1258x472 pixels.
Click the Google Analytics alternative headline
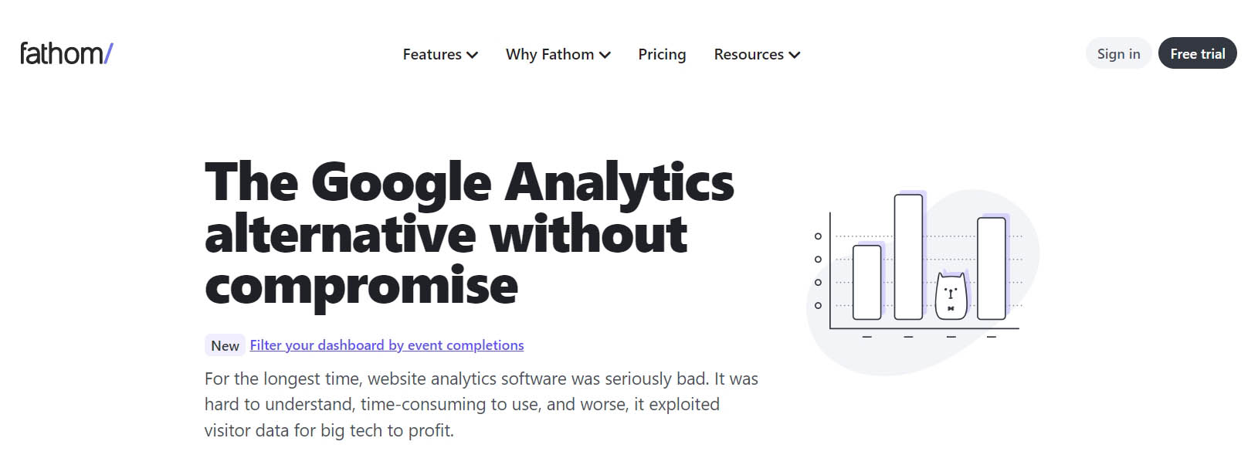[x=467, y=232]
